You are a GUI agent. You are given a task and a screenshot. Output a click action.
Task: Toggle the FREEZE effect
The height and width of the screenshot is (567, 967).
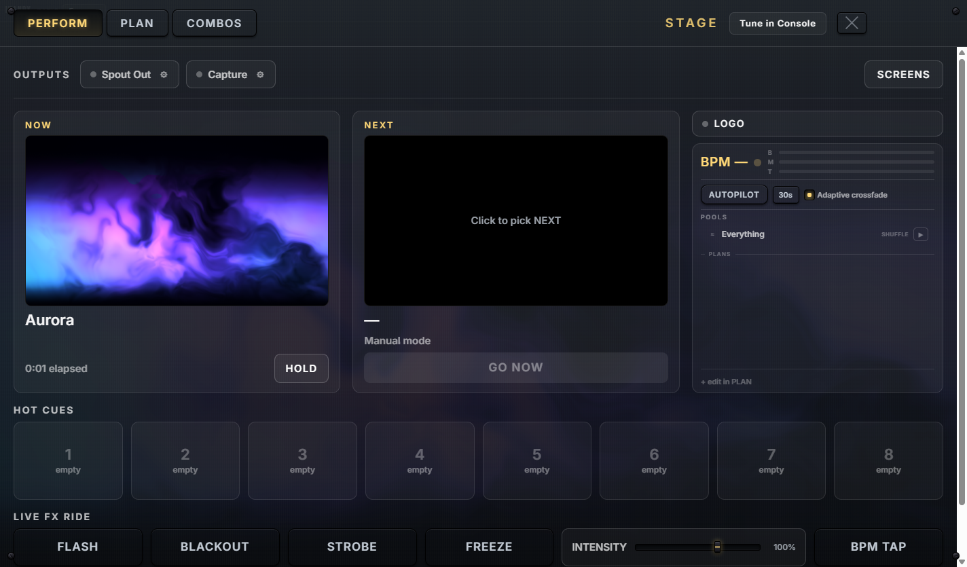tap(489, 547)
